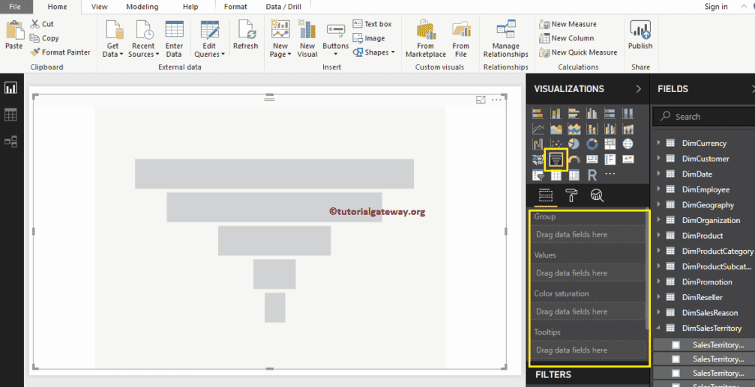The width and height of the screenshot is (755, 387).
Task: Select the Matrix visual
Action: pyautogui.click(x=574, y=175)
